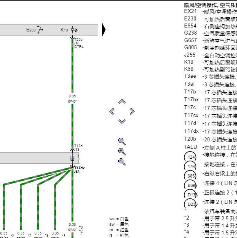This screenshot has height=238, width=237.
Task: Select the K10 legend entry
Action: tap(211, 62)
